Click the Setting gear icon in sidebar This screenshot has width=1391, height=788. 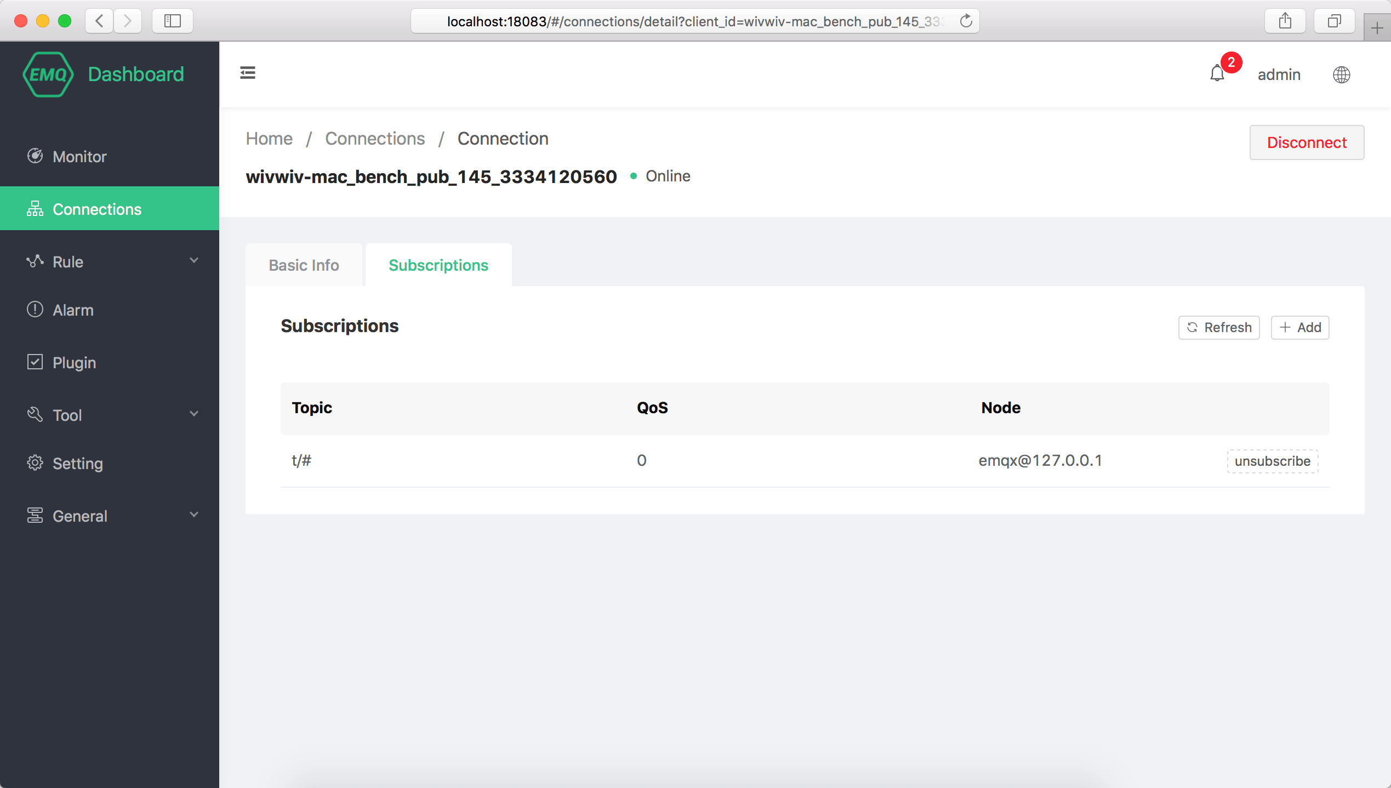click(35, 463)
